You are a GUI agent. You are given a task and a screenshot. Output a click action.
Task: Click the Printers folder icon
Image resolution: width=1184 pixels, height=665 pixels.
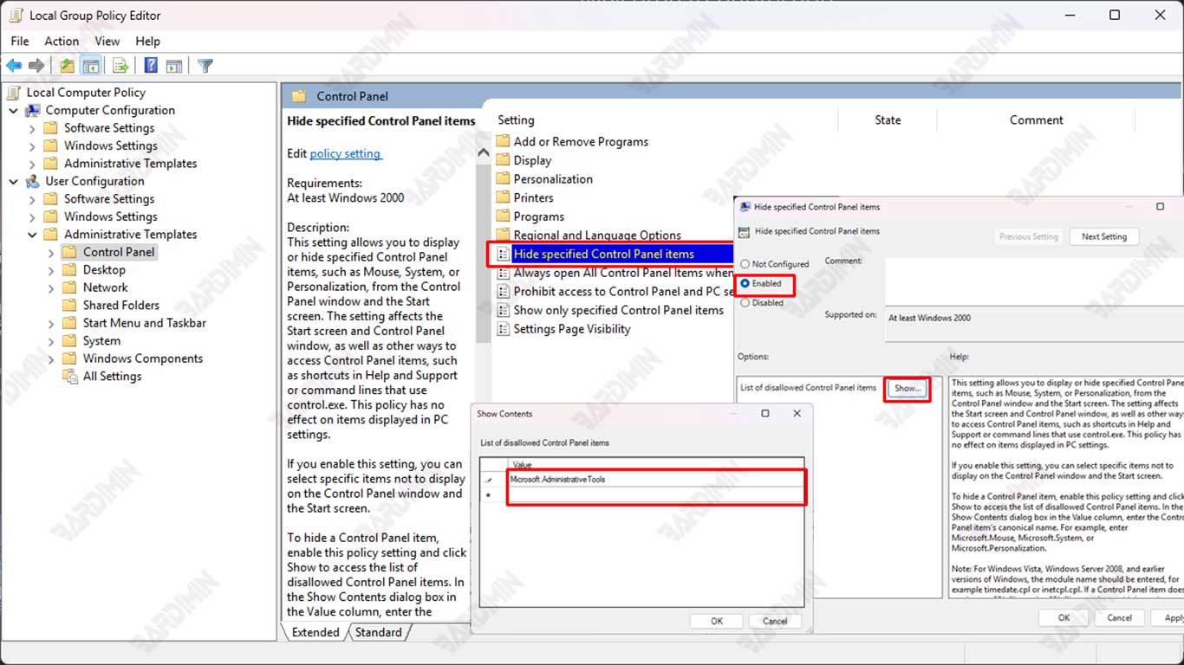503,198
